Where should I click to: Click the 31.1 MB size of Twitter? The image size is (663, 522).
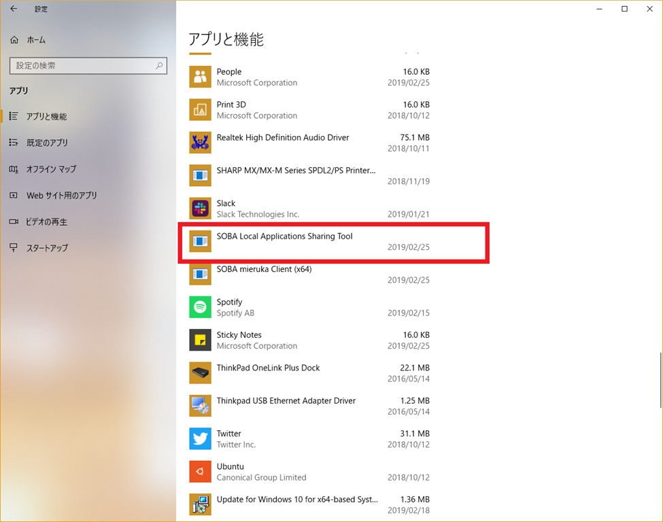pyautogui.click(x=414, y=434)
